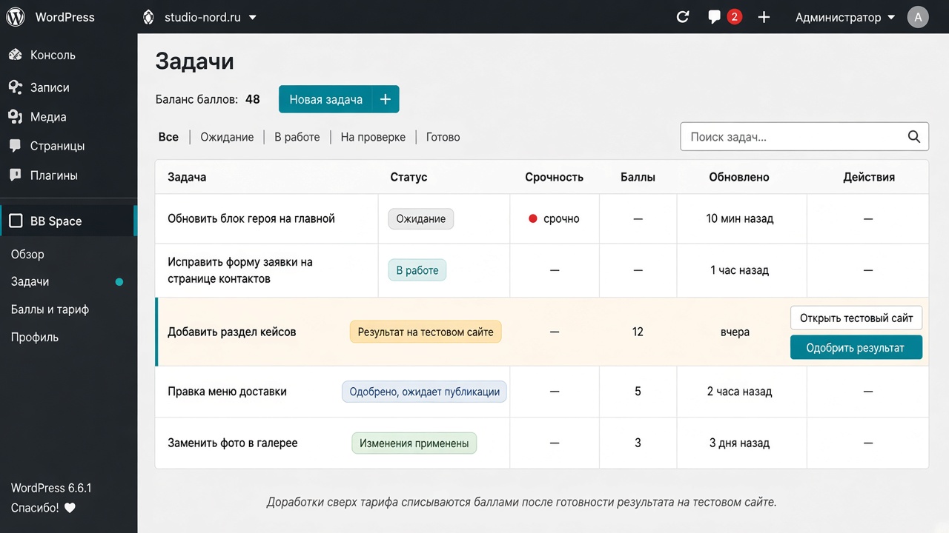The image size is (949, 533).
Task: Focus the Поиск задач search field
Action: (804, 137)
